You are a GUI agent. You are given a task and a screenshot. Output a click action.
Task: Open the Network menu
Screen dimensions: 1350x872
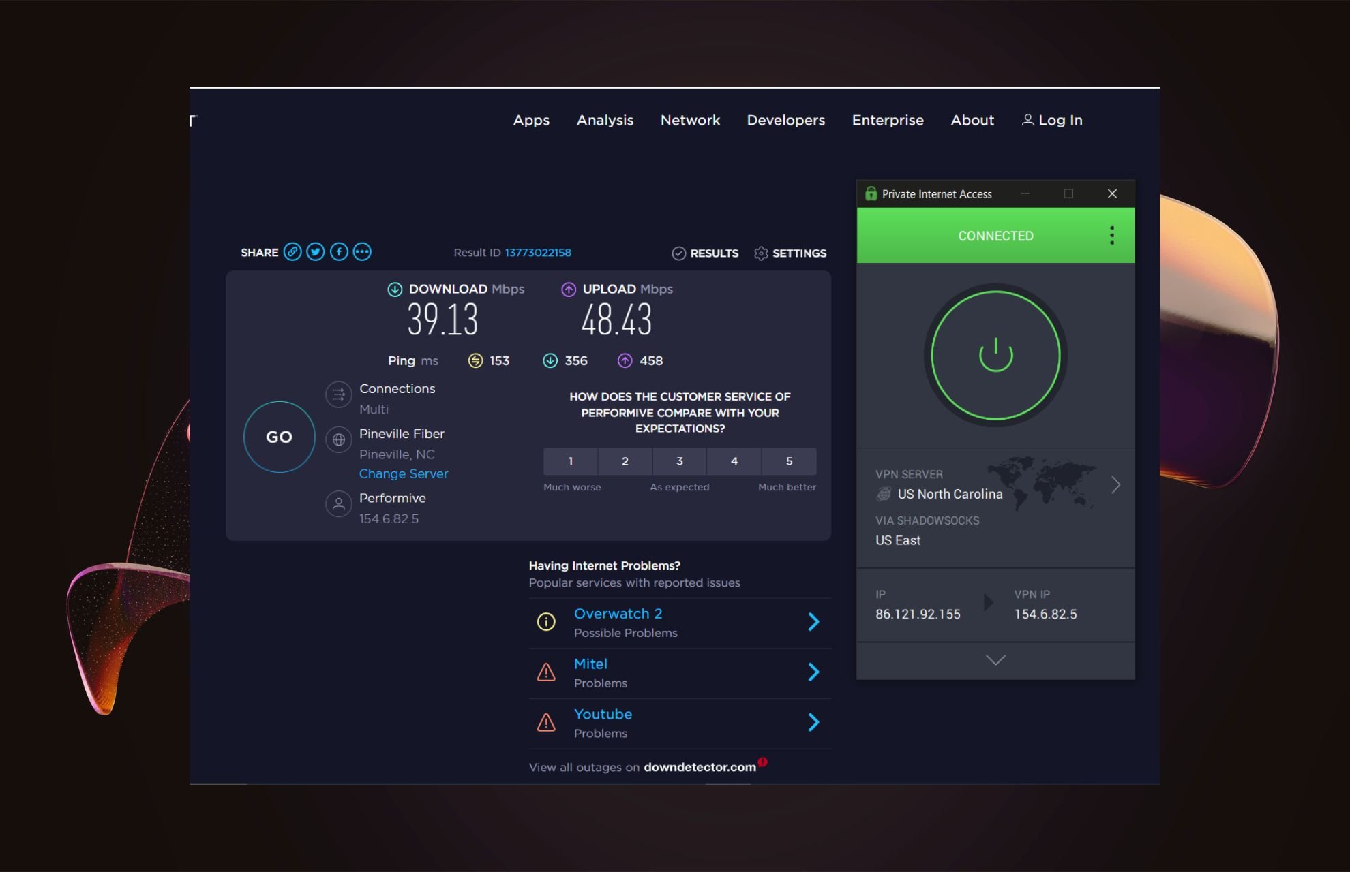[x=690, y=120]
